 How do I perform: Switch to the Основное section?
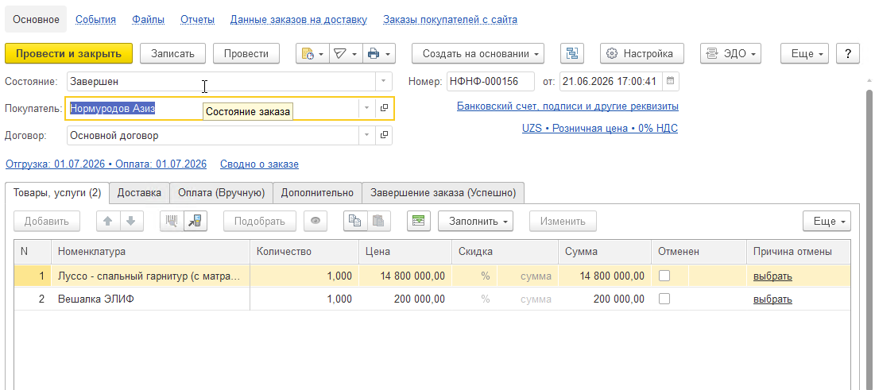click(x=36, y=20)
